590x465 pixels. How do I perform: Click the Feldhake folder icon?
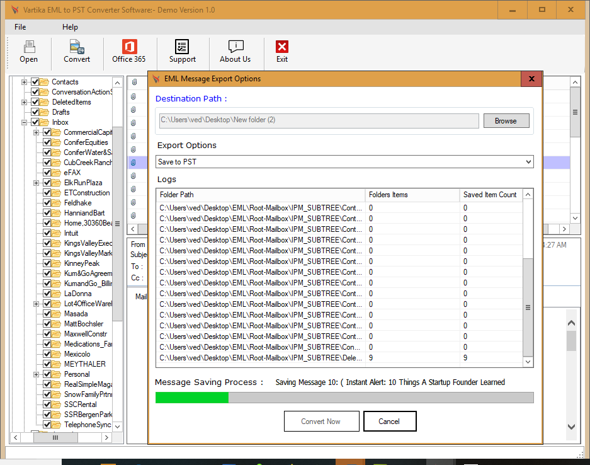[57, 203]
